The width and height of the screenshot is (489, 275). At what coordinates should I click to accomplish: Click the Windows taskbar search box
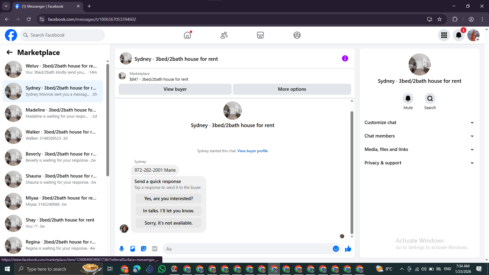click(x=59, y=269)
